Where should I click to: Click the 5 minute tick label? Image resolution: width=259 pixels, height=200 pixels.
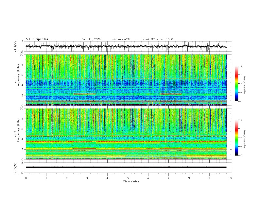128,178
